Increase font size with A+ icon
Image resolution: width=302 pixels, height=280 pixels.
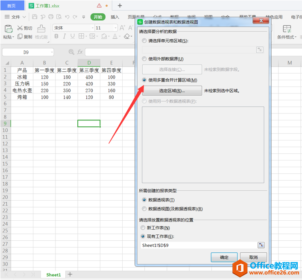(x=122, y=28)
